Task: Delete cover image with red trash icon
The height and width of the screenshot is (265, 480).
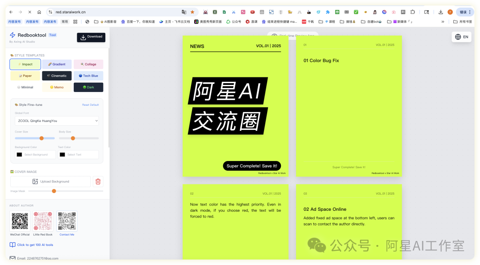Action: [98, 182]
